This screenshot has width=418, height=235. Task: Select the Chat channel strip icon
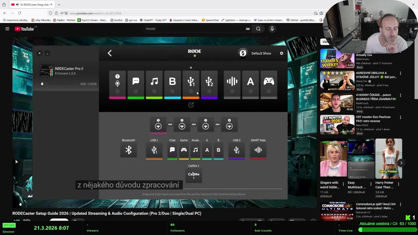pos(136,84)
